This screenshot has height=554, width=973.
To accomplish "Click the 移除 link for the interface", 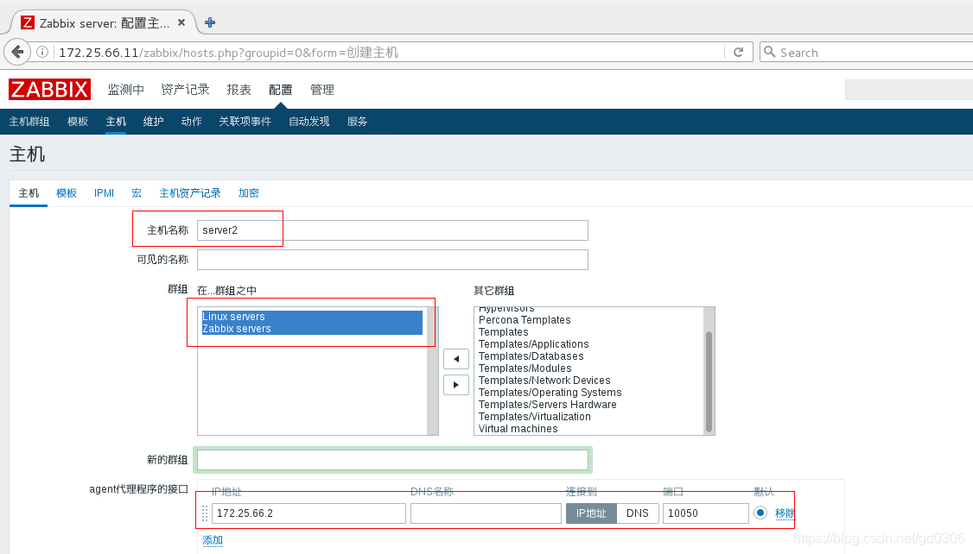I will coord(785,513).
